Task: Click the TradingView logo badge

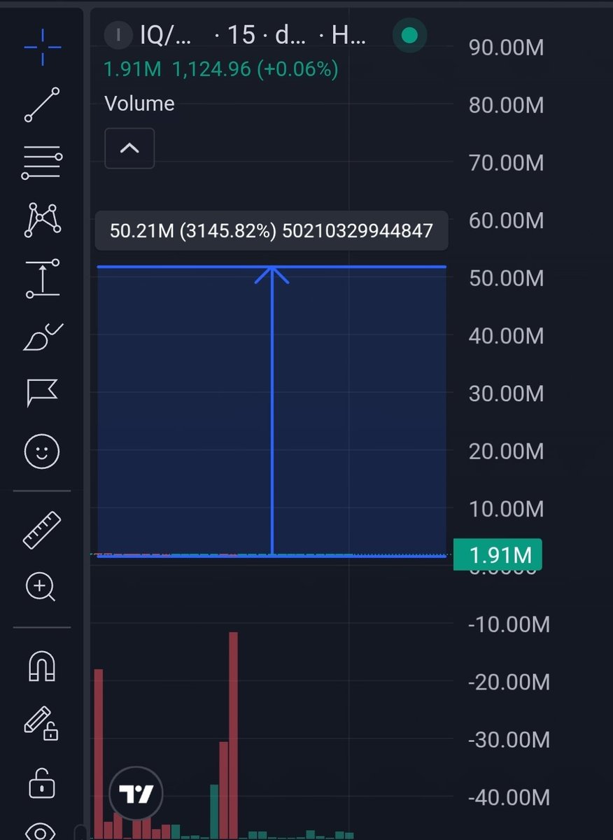Action: (x=136, y=794)
